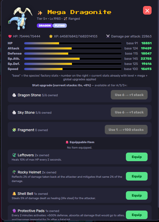Image resolution: width=159 pixels, height=222 pixels.
Task: Click the Leftovers item icon
Action: point(14,155)
